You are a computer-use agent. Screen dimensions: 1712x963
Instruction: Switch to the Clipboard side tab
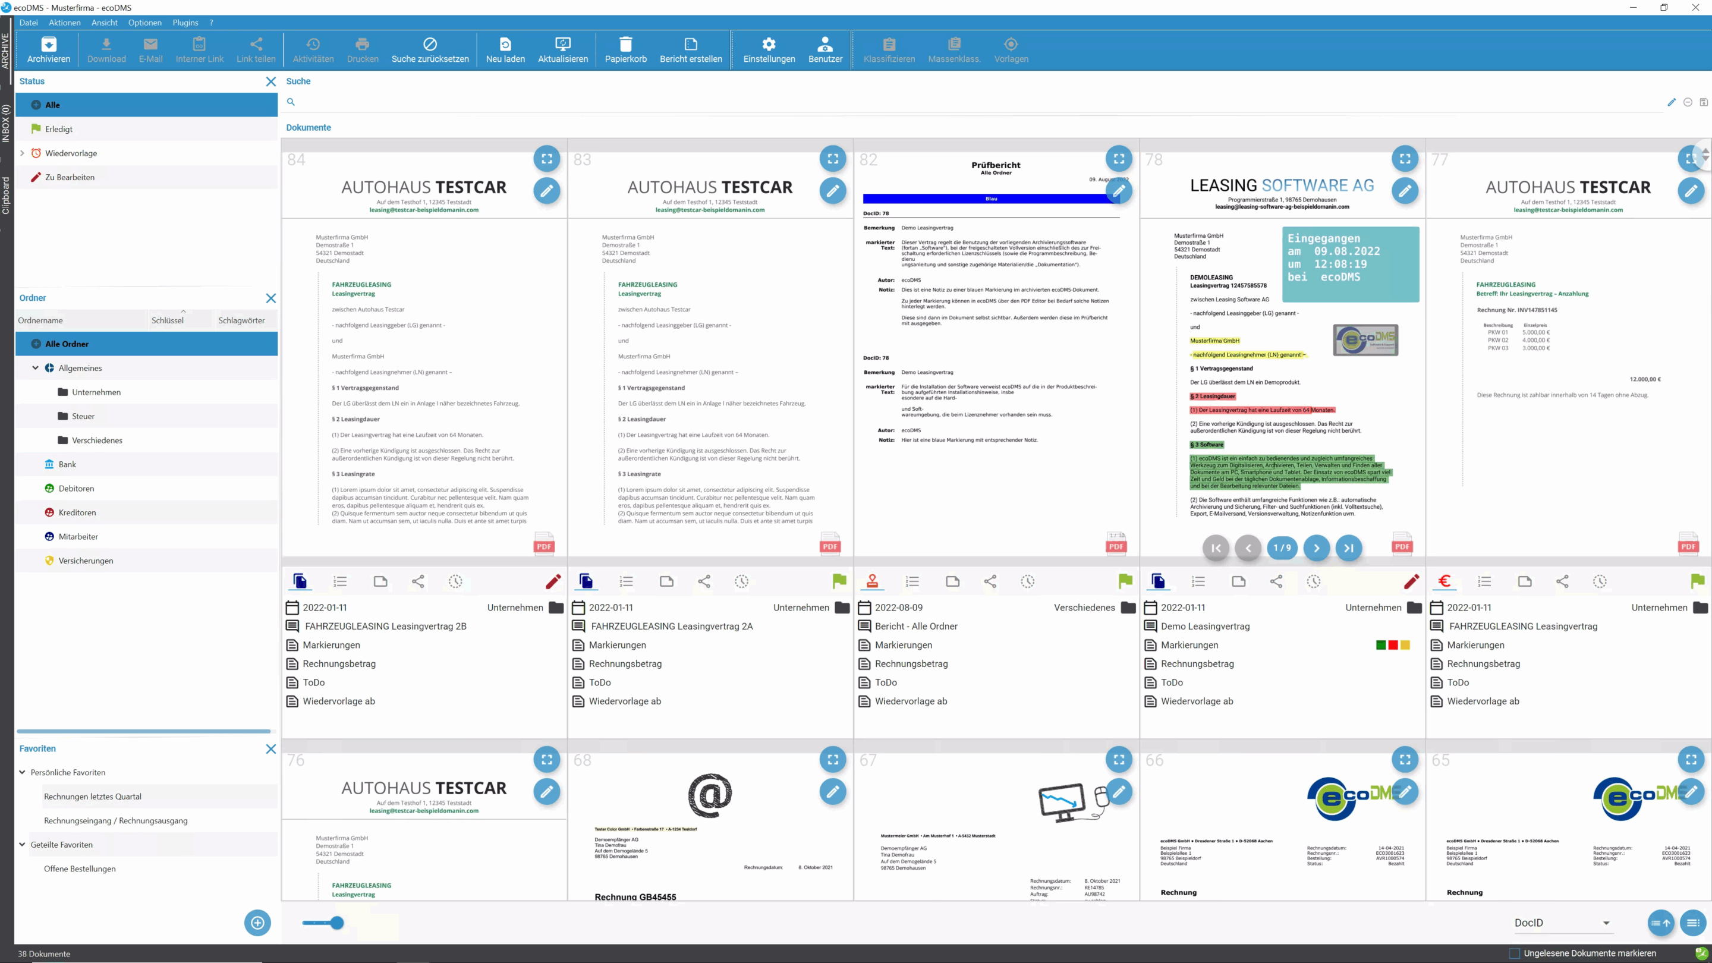(6, 195)
